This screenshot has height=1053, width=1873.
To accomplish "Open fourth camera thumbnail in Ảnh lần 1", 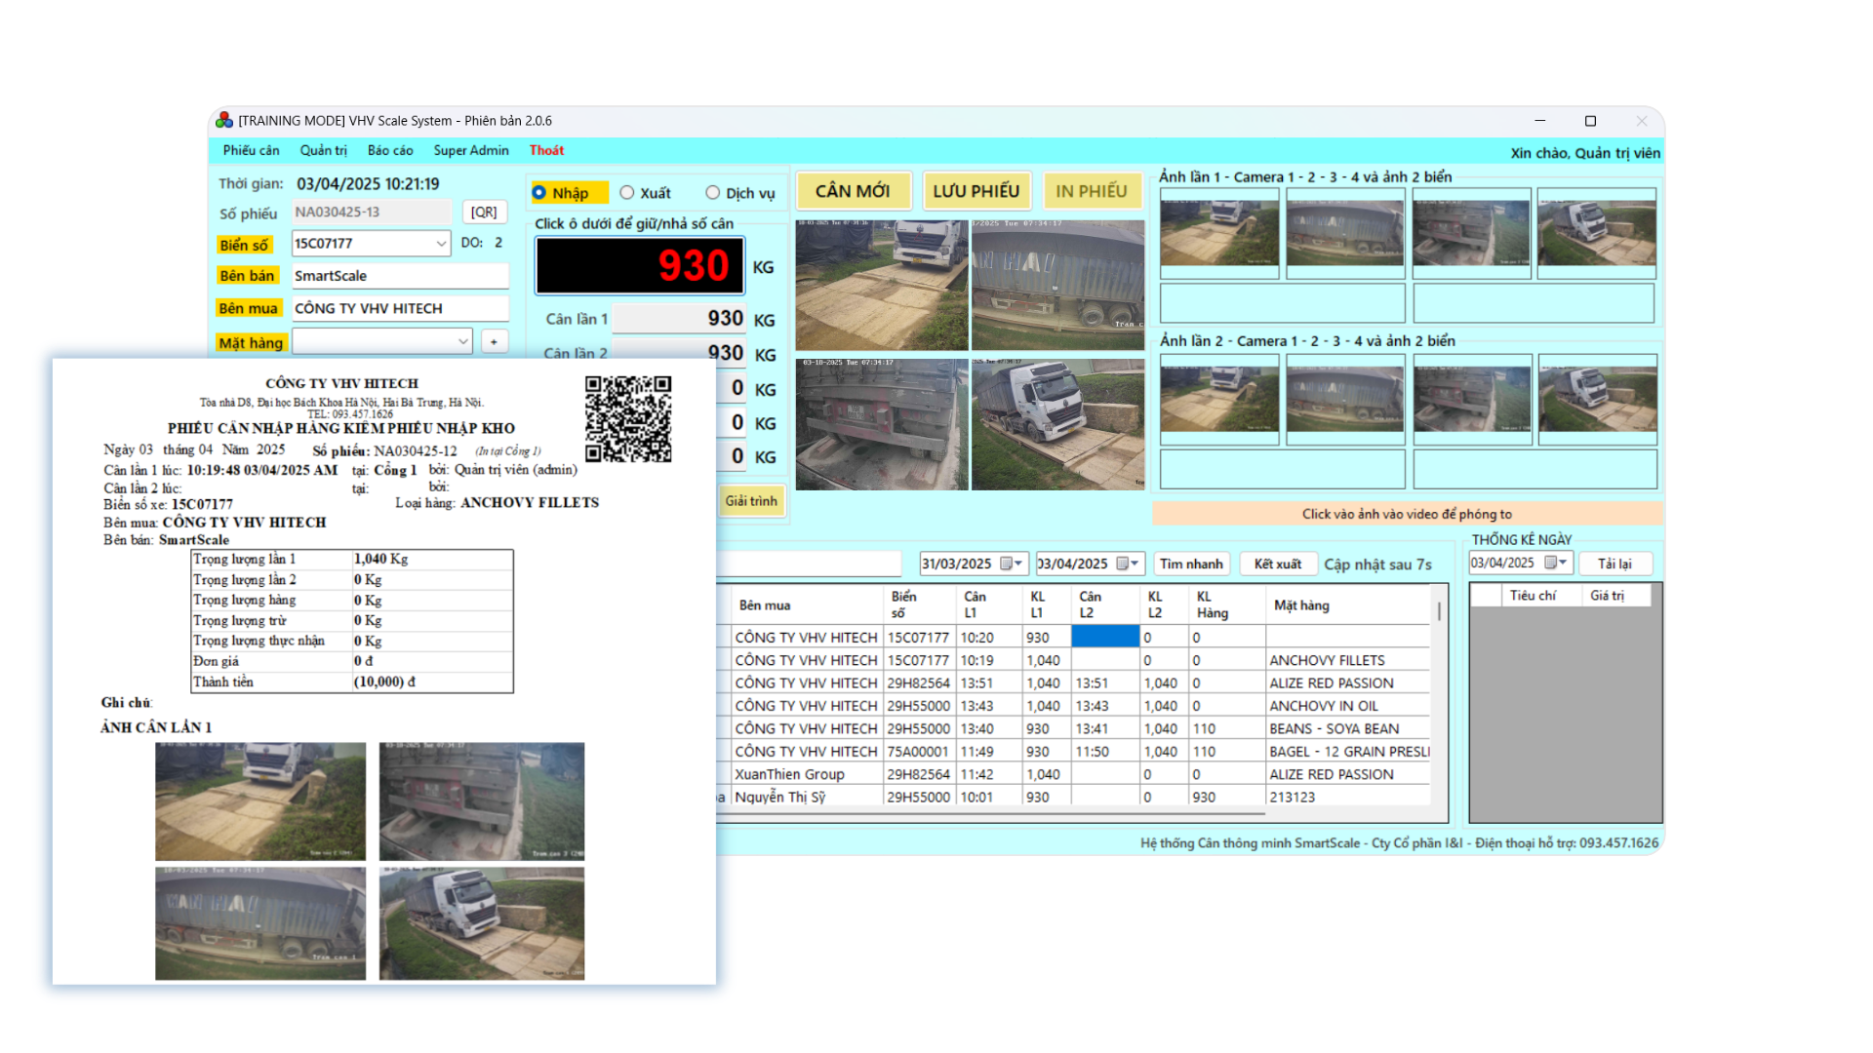I will tap(1597, 233).
